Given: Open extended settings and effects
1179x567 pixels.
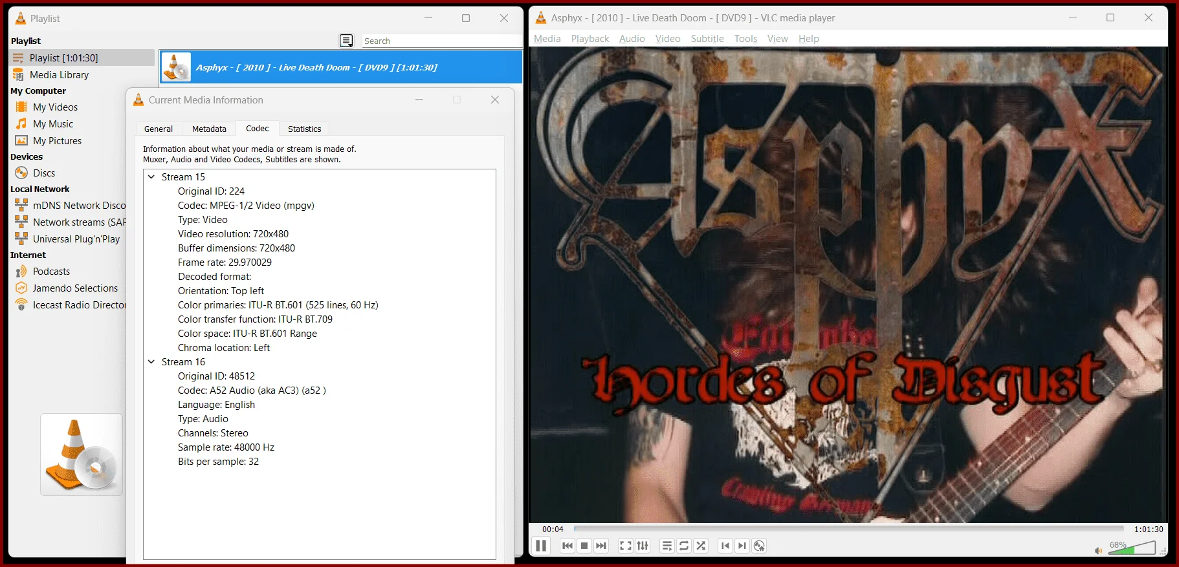Looking at the screenshot, I should [x=643, y=546].
